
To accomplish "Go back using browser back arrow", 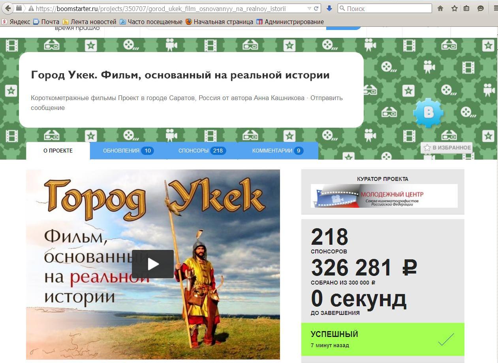I will click(8, 8).
